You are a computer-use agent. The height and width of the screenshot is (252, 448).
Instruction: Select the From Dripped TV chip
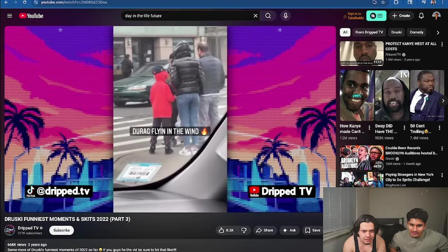tap(369, 32)
